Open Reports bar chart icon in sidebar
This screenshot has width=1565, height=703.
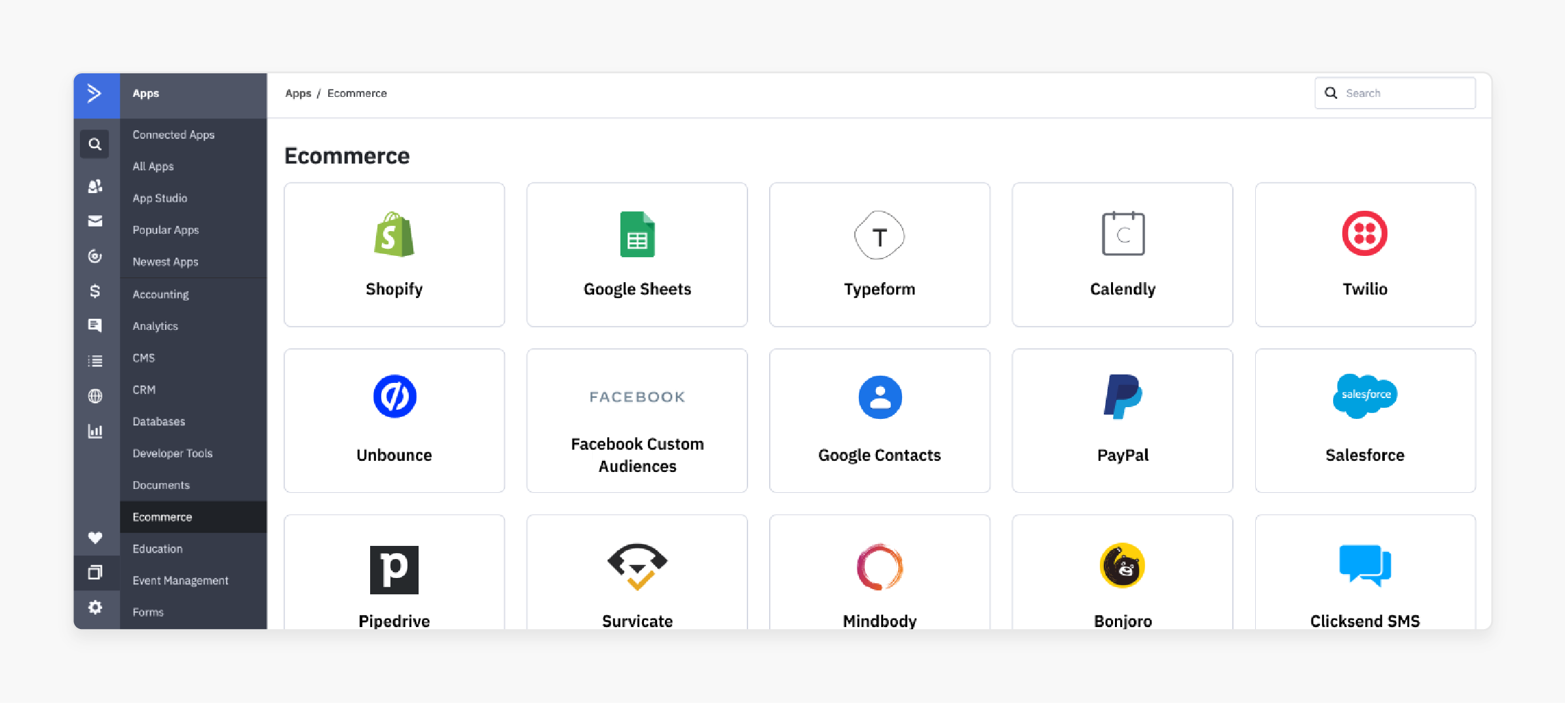click(x=95, y=431)
